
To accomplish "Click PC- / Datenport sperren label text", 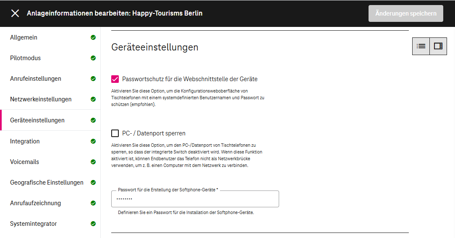I will point(154,133).
